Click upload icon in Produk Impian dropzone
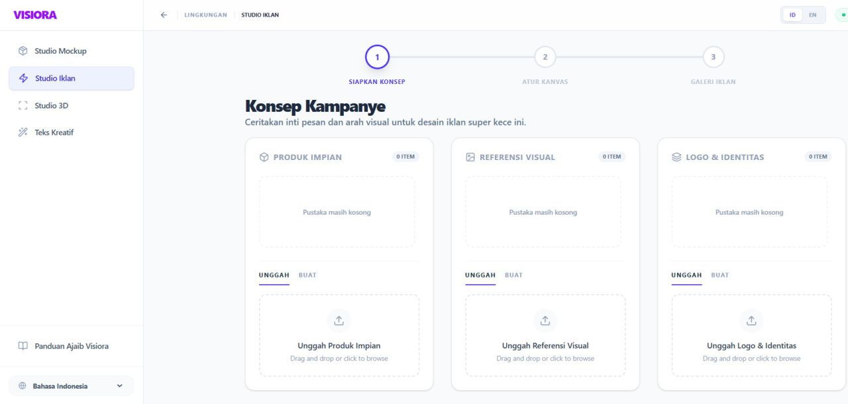This screenshot has width=848, height=404. (x=339, y=321)
